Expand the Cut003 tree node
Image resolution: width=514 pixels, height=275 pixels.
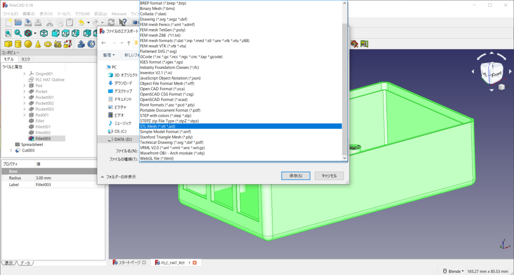pyautogui.click(x=11, y=150)
